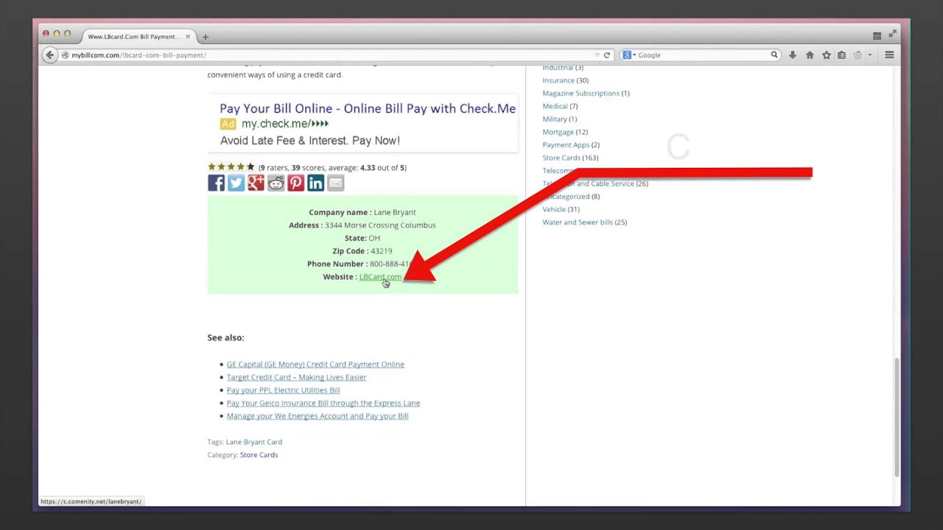Screen dimensions: 943x530
Task: Enter full screen with the arrows icon
Action: pos(893,34)
